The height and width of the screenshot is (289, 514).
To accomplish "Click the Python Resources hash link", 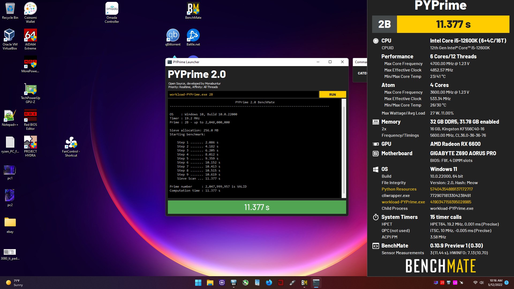I will click(x=451, y=189).
